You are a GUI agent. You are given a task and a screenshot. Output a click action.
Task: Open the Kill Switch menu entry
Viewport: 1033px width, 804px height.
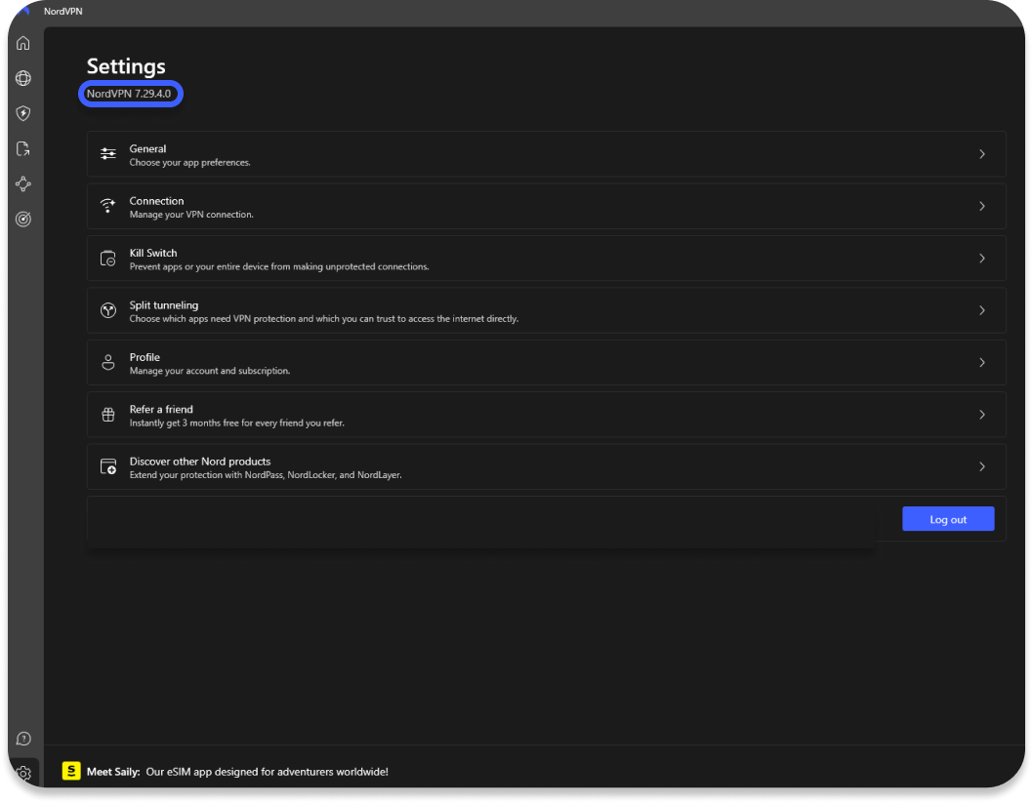pyautogui.click(x=546, y=259)
